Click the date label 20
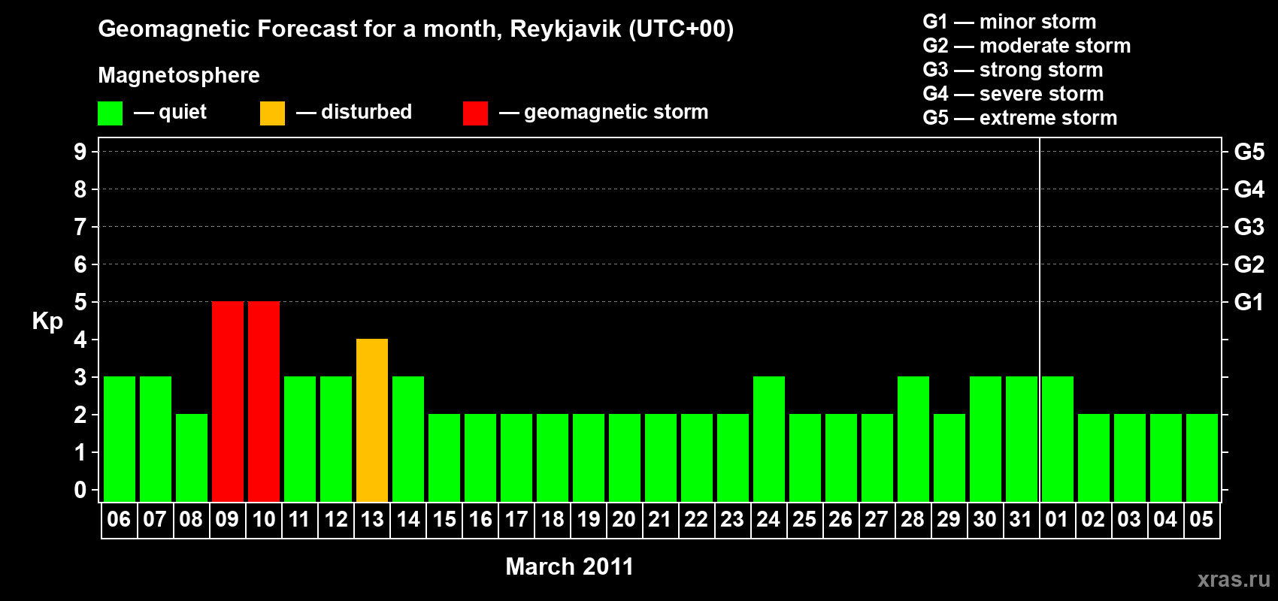 (x=624, y=520)
